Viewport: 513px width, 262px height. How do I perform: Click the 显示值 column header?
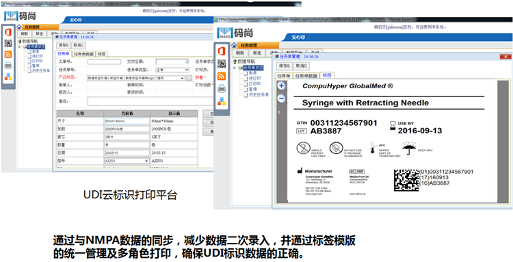pos(174,114)
